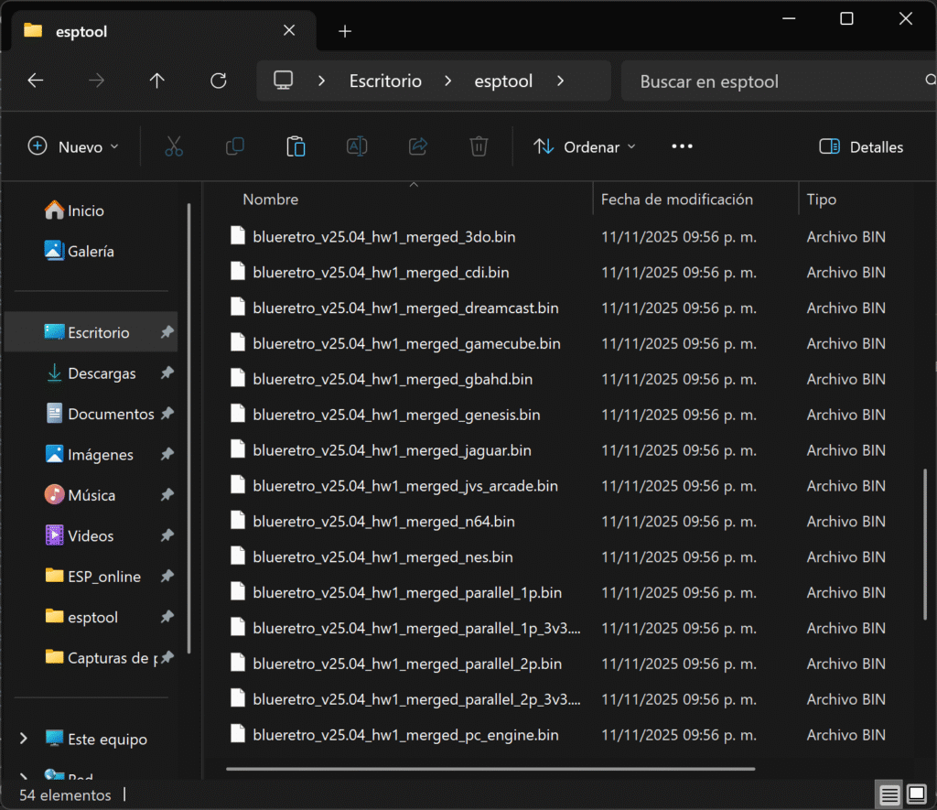Sort by the Nombre column header
Viewport: 937px width, 810px height.
pyautogui.click(x=271, y=200)
